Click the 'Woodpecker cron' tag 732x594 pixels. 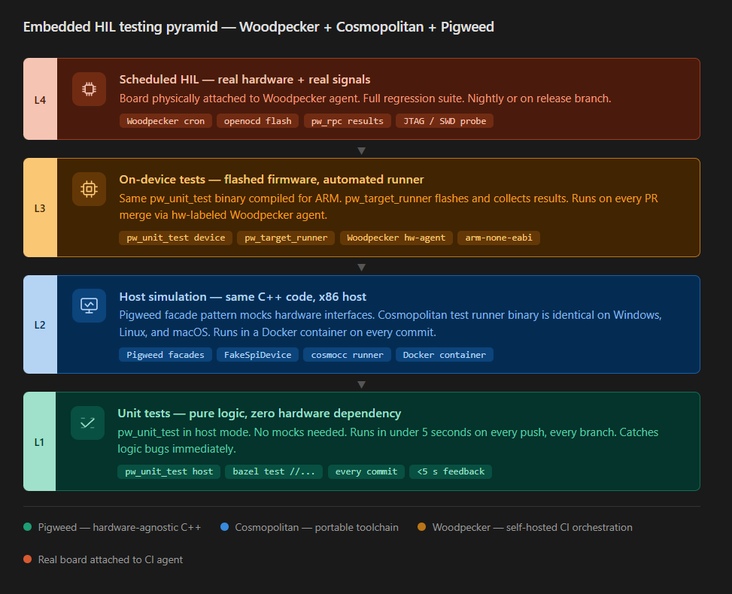click(x=166, y=121)
